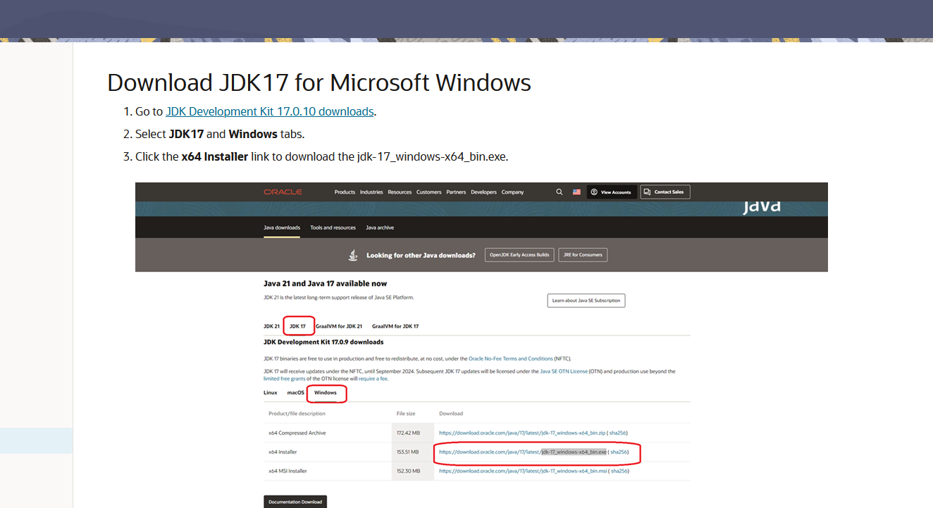Open the Resources menu in Oracle header
Image resolution: width=933 pixels, height=508 pixels.
400,192
